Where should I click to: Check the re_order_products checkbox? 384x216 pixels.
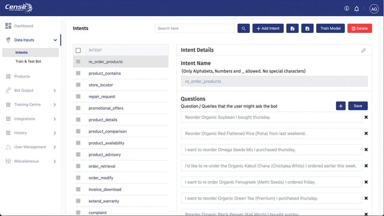(x=78, y=61)
